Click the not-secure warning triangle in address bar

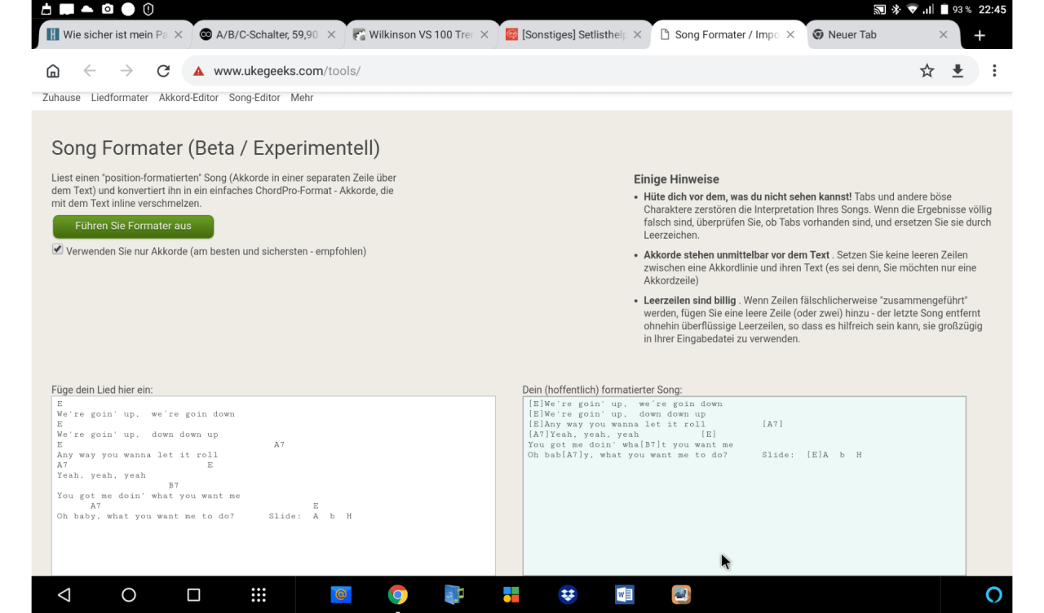pyautogui.click(x=198, y=71)
